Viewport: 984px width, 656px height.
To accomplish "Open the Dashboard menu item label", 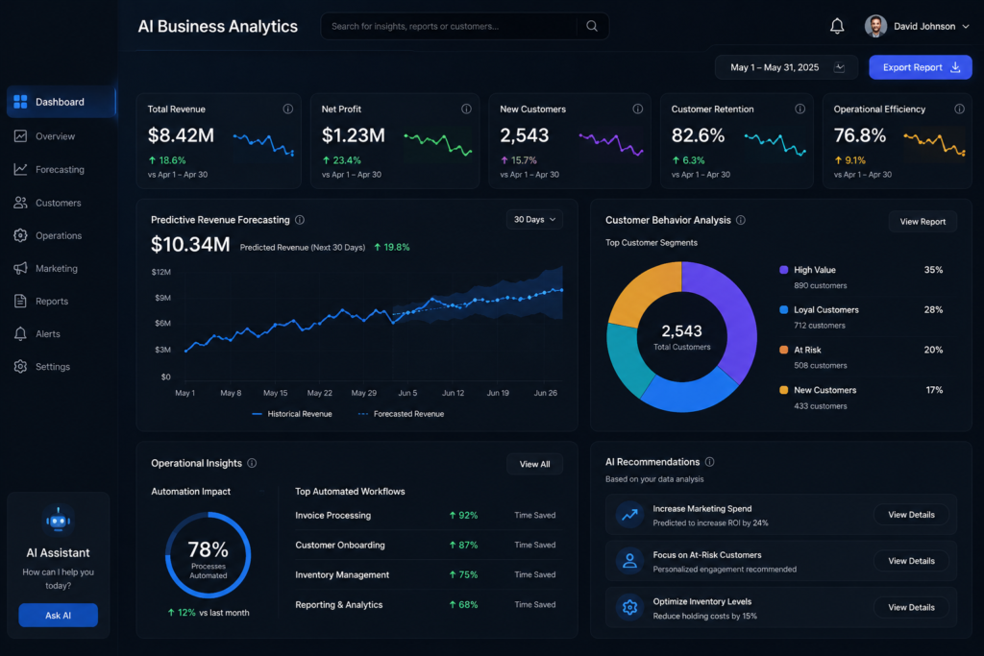I will click(x=60, y=102).
